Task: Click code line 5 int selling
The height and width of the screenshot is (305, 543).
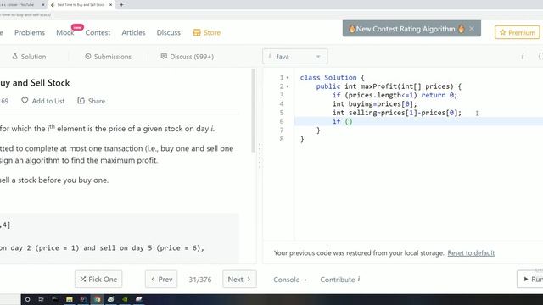Action: 397,113
